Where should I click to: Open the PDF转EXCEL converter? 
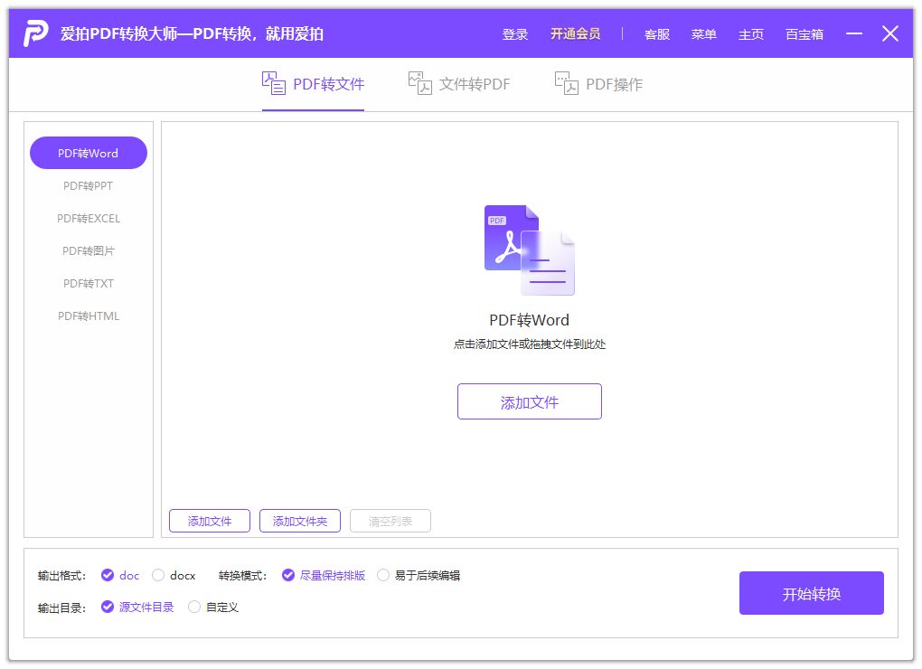(x=88, y=218)
